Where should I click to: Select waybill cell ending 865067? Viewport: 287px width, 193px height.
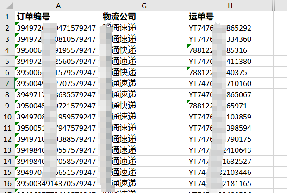pyautogui.click(x=230, y=94)
